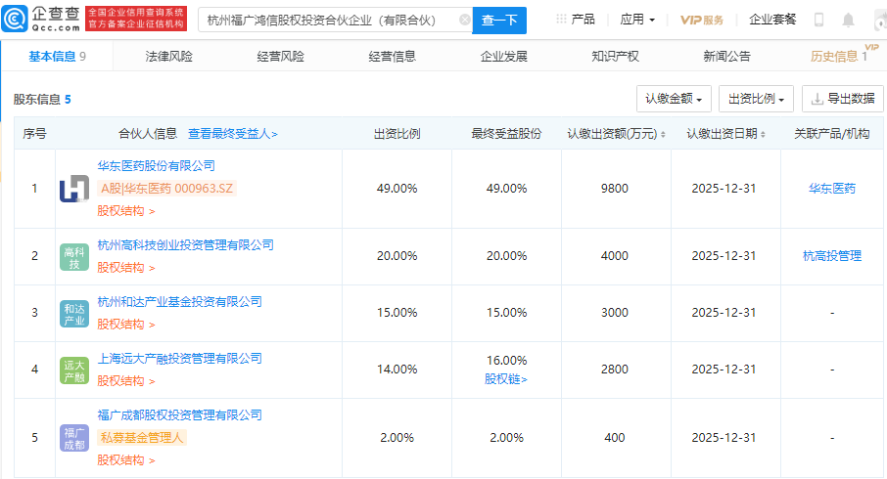The height and width of the screenshot is (479, 887).
Task: Switch to the 法律风险 tab
Action: coord(168,57)
